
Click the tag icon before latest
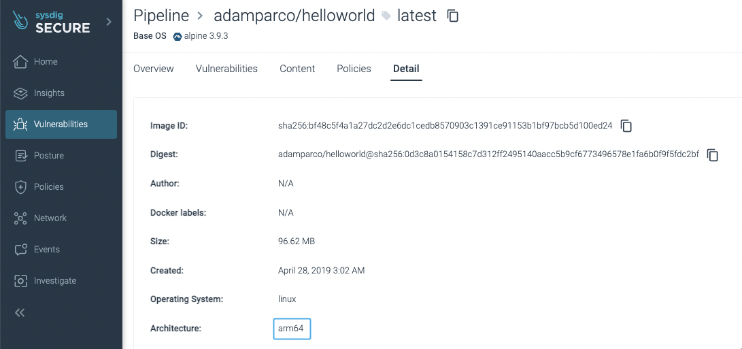(x=386, y=16)
